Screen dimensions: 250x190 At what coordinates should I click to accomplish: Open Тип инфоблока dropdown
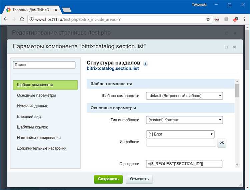click(x=184, y=120)
